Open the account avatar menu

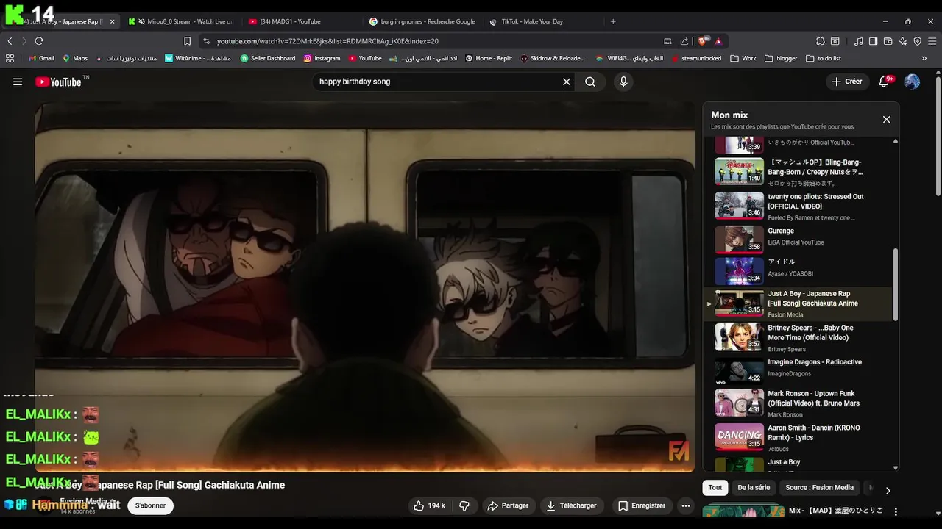pyautogui.click(x=912, y=82)
